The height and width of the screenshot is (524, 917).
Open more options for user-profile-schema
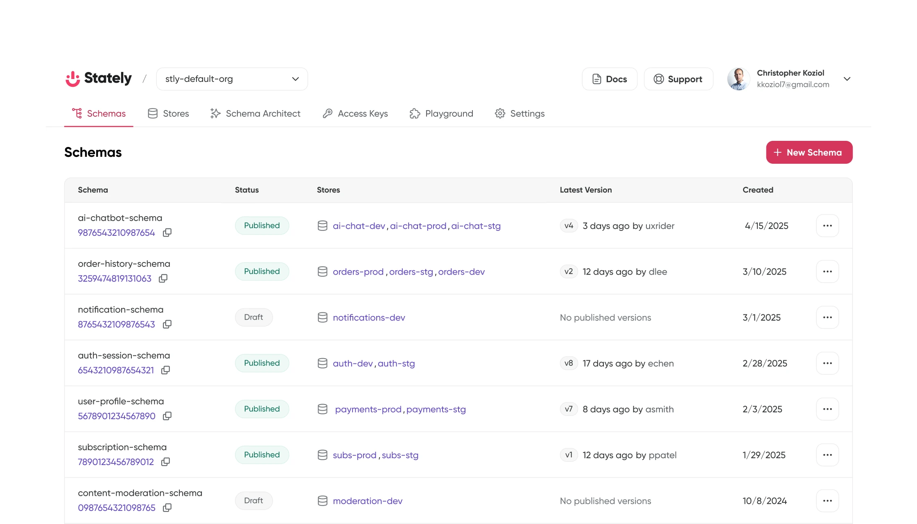click(x=827, y=409)
